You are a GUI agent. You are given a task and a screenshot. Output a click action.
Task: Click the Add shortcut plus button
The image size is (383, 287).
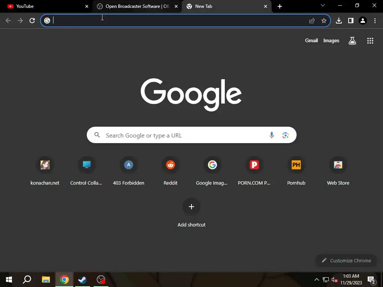[x=191, y=207]
